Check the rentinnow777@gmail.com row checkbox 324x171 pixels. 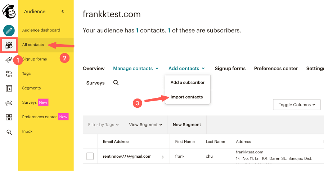pyautogui.click(x=90, y=156)
